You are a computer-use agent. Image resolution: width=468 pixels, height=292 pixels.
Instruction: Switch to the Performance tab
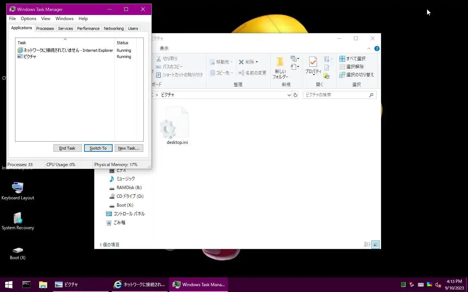coord(88,28)
